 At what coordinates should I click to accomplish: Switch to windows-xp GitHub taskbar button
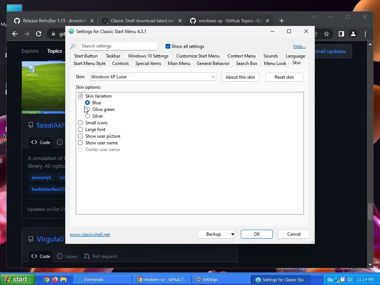pyautogui.click(x=163, y=279)
